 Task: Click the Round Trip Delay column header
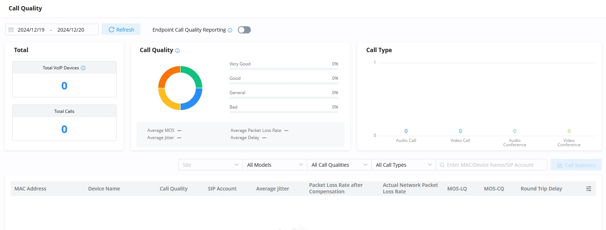[541, 189]
